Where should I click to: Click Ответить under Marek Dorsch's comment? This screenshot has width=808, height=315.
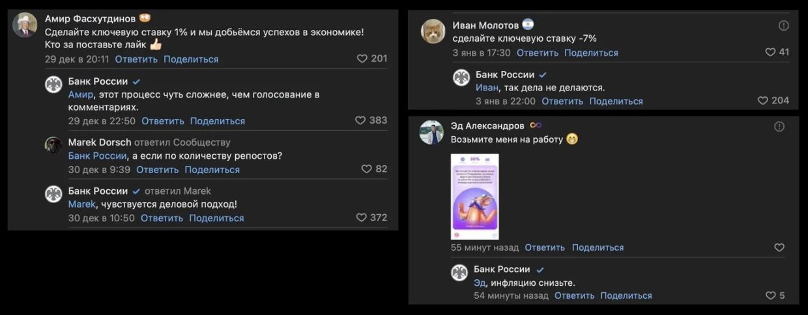(x=157, y=170)
